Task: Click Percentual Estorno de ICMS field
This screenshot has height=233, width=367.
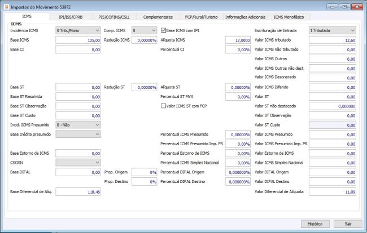Action: (x=238, y=153)
